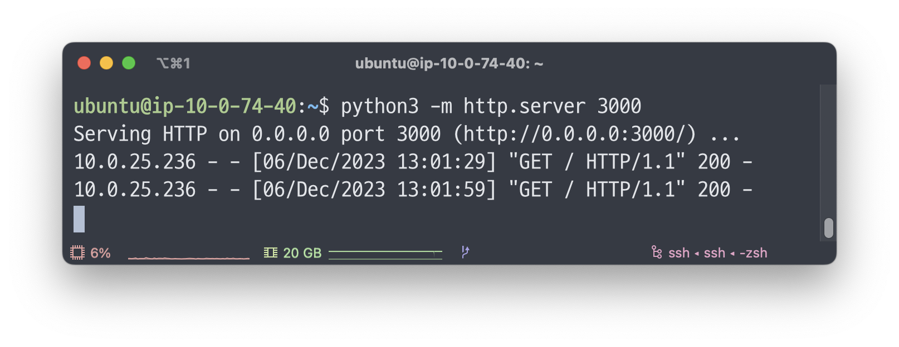Click the job tree icon beside ssh
Viewport: 899px width, 347px height.
[x=657, y=252]
